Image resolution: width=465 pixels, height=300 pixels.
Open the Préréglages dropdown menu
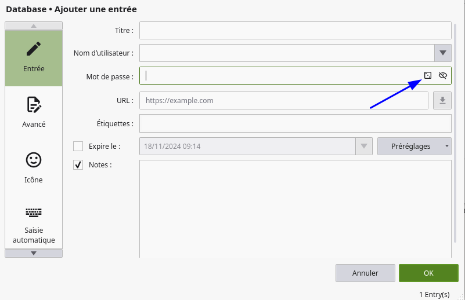(414, 146)
